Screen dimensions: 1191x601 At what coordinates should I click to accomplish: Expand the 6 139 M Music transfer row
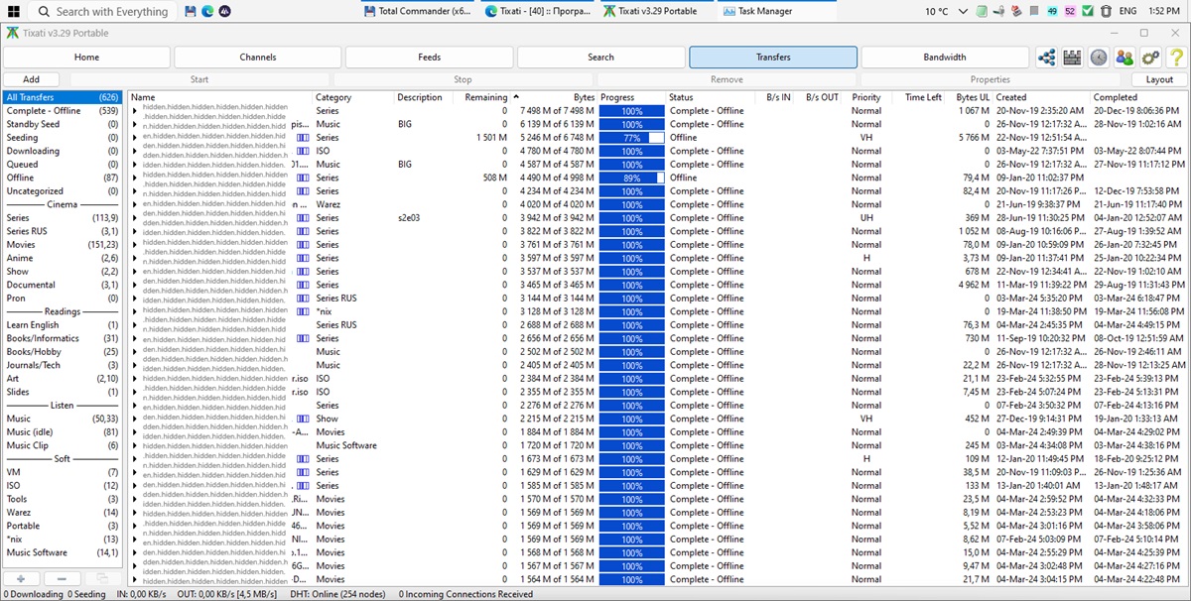(x=135, y=124)
